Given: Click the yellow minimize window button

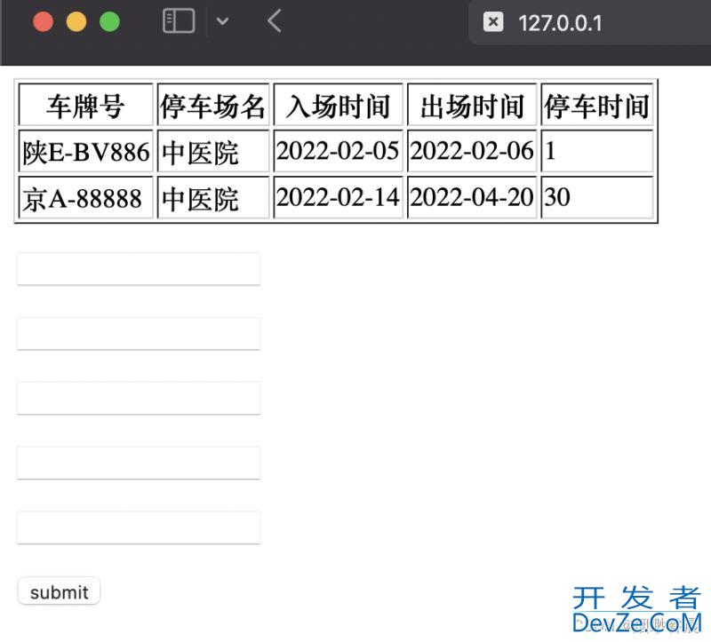Looking at the screenshot, I should click(x=76, y=21).
